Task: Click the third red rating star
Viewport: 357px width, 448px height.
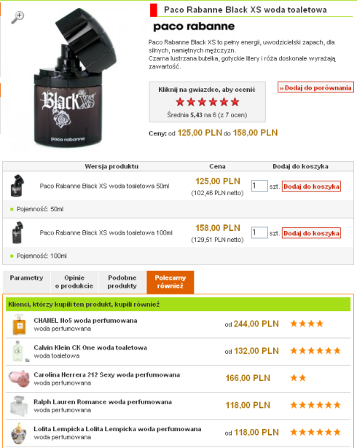Action: 202,102
